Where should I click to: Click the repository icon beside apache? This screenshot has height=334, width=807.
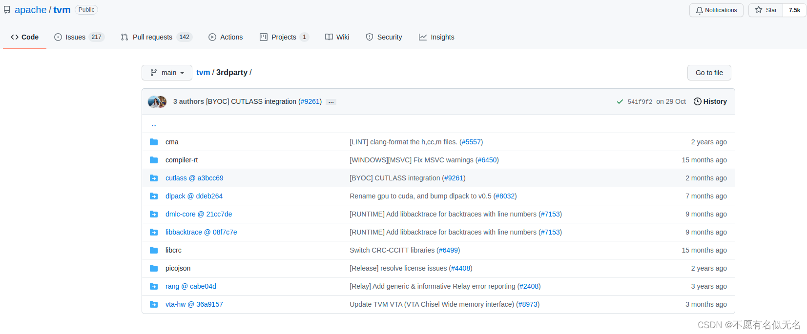(x=7, y=10)
